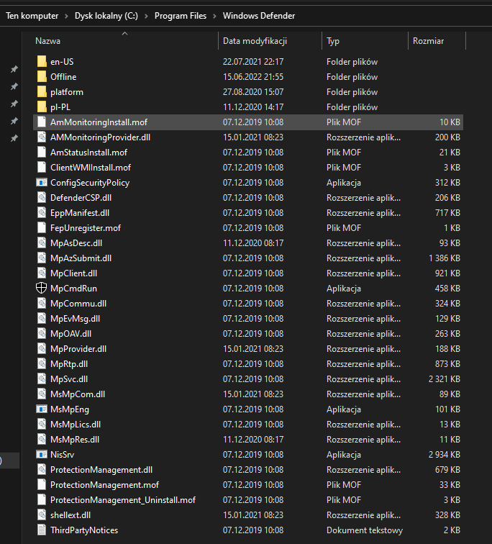The image size is (492, 544).
Task: Select the MpAzSubmit.dll file name
Action: (x=81, y=258)
